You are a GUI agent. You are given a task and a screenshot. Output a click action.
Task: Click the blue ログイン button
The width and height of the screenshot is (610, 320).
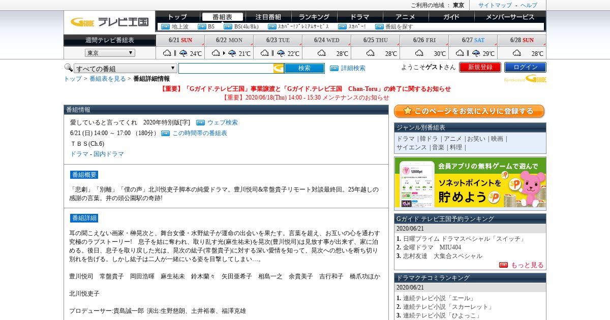(x=525, y=67)
